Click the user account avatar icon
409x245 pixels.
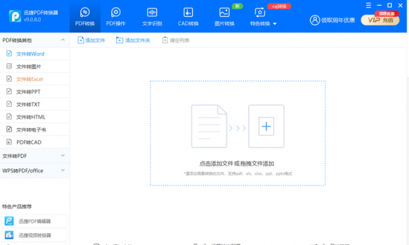pos(315,20)
